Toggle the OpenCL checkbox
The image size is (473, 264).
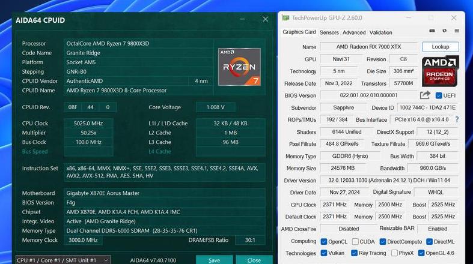[x=324, y=241]
